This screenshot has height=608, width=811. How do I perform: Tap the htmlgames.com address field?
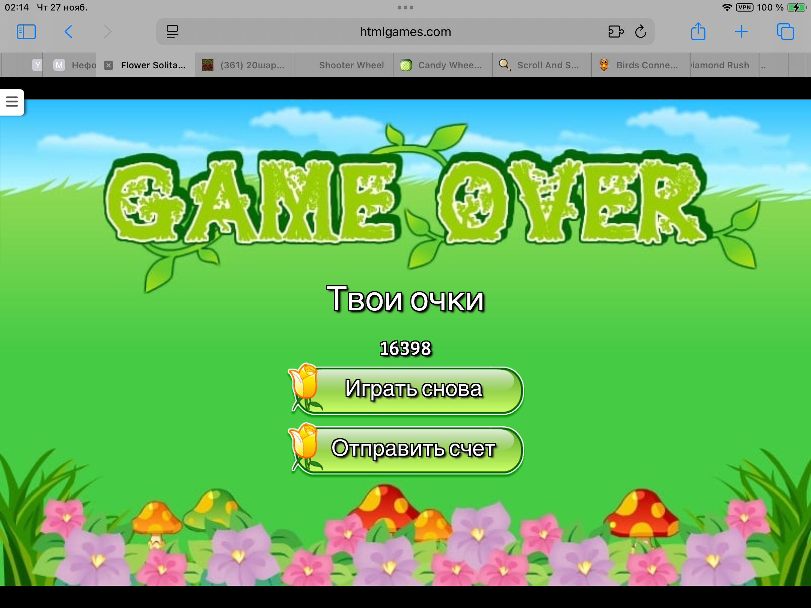(405, 32)
